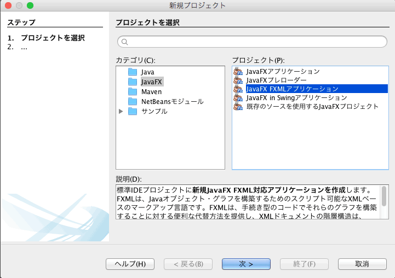Click the JavaFXプレローダー project icon
This screenshot has height=278, width=395.
(238, 80)
